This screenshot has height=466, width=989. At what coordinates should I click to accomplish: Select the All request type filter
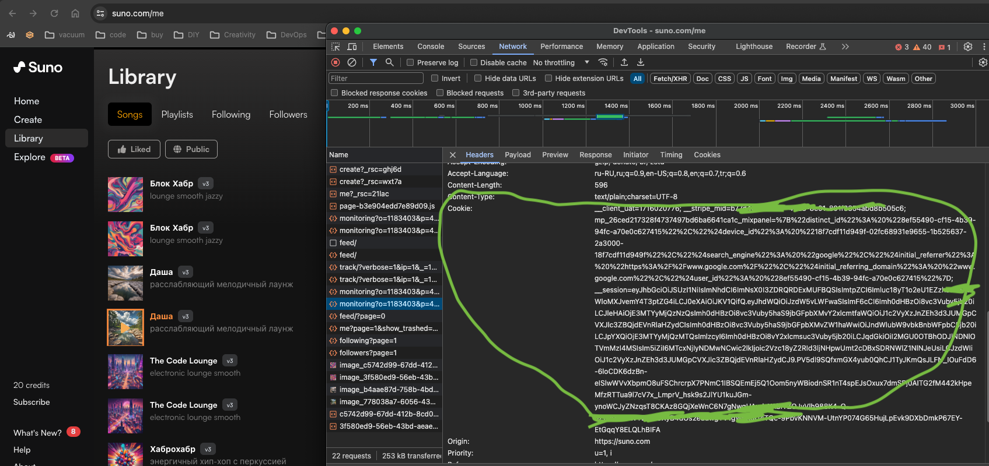637,79
